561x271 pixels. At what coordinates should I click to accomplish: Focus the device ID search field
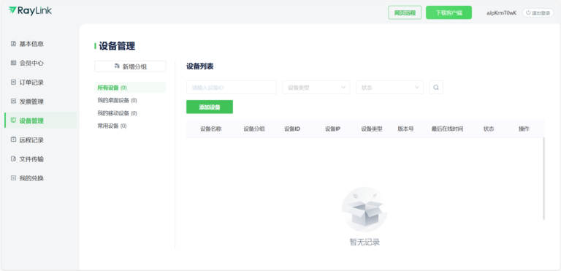point(232,88)
